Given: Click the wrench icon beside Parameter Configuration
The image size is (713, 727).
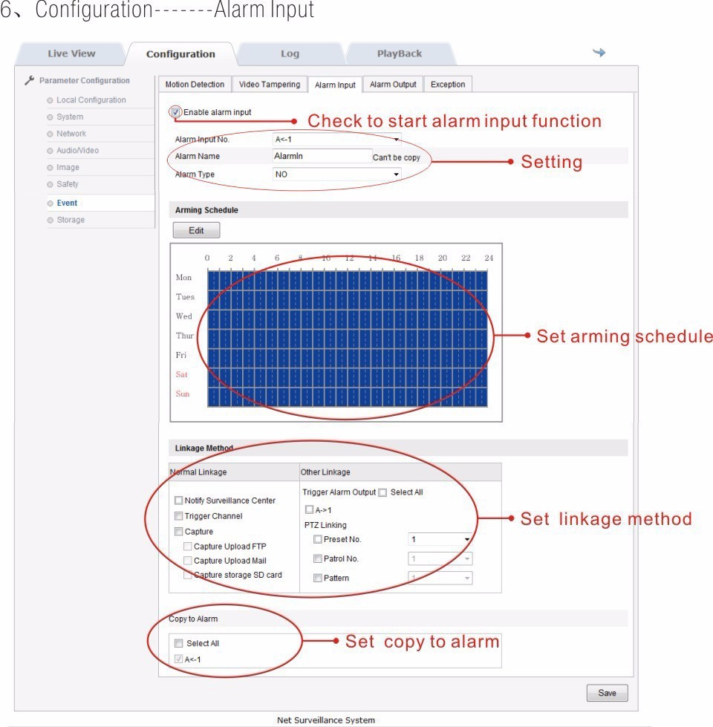Looking at the screenshot, I should 29,81.
